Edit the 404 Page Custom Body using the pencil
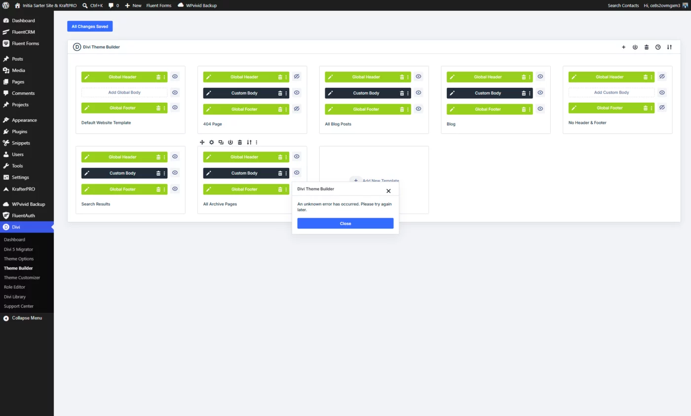691x416 pixels. coord(209,93)
